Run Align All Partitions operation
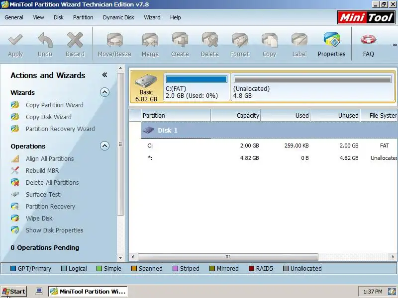Viewport: 398px width, 298px height. point(50,158)
